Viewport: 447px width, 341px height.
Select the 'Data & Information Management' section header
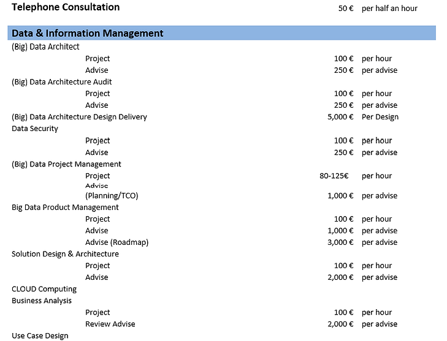[221, 33]
